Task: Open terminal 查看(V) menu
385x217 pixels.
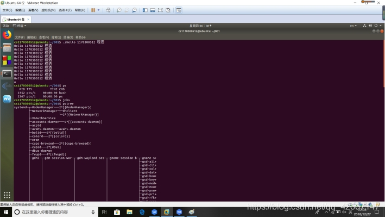Action: (44, 37)
